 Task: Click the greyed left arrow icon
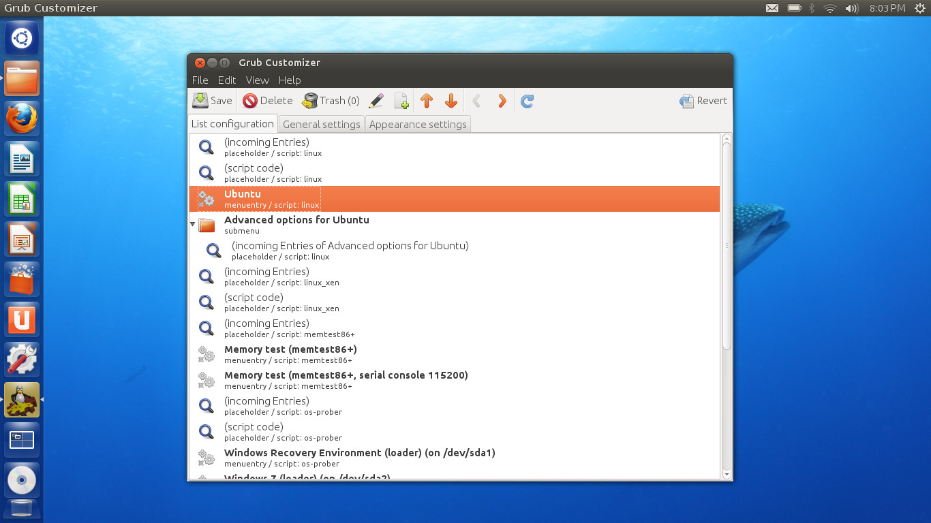click(477, 101)
